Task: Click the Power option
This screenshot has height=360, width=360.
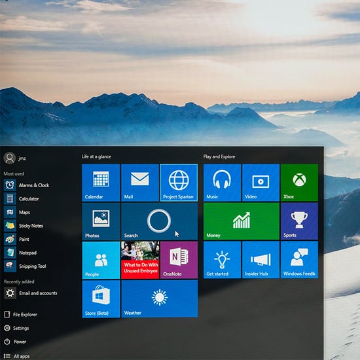Action: (x=15, y=342)
